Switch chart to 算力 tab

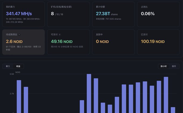[x=8, y=66]
